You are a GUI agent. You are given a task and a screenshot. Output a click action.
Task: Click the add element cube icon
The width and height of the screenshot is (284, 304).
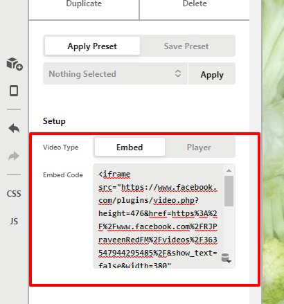[x=15, y=64]
